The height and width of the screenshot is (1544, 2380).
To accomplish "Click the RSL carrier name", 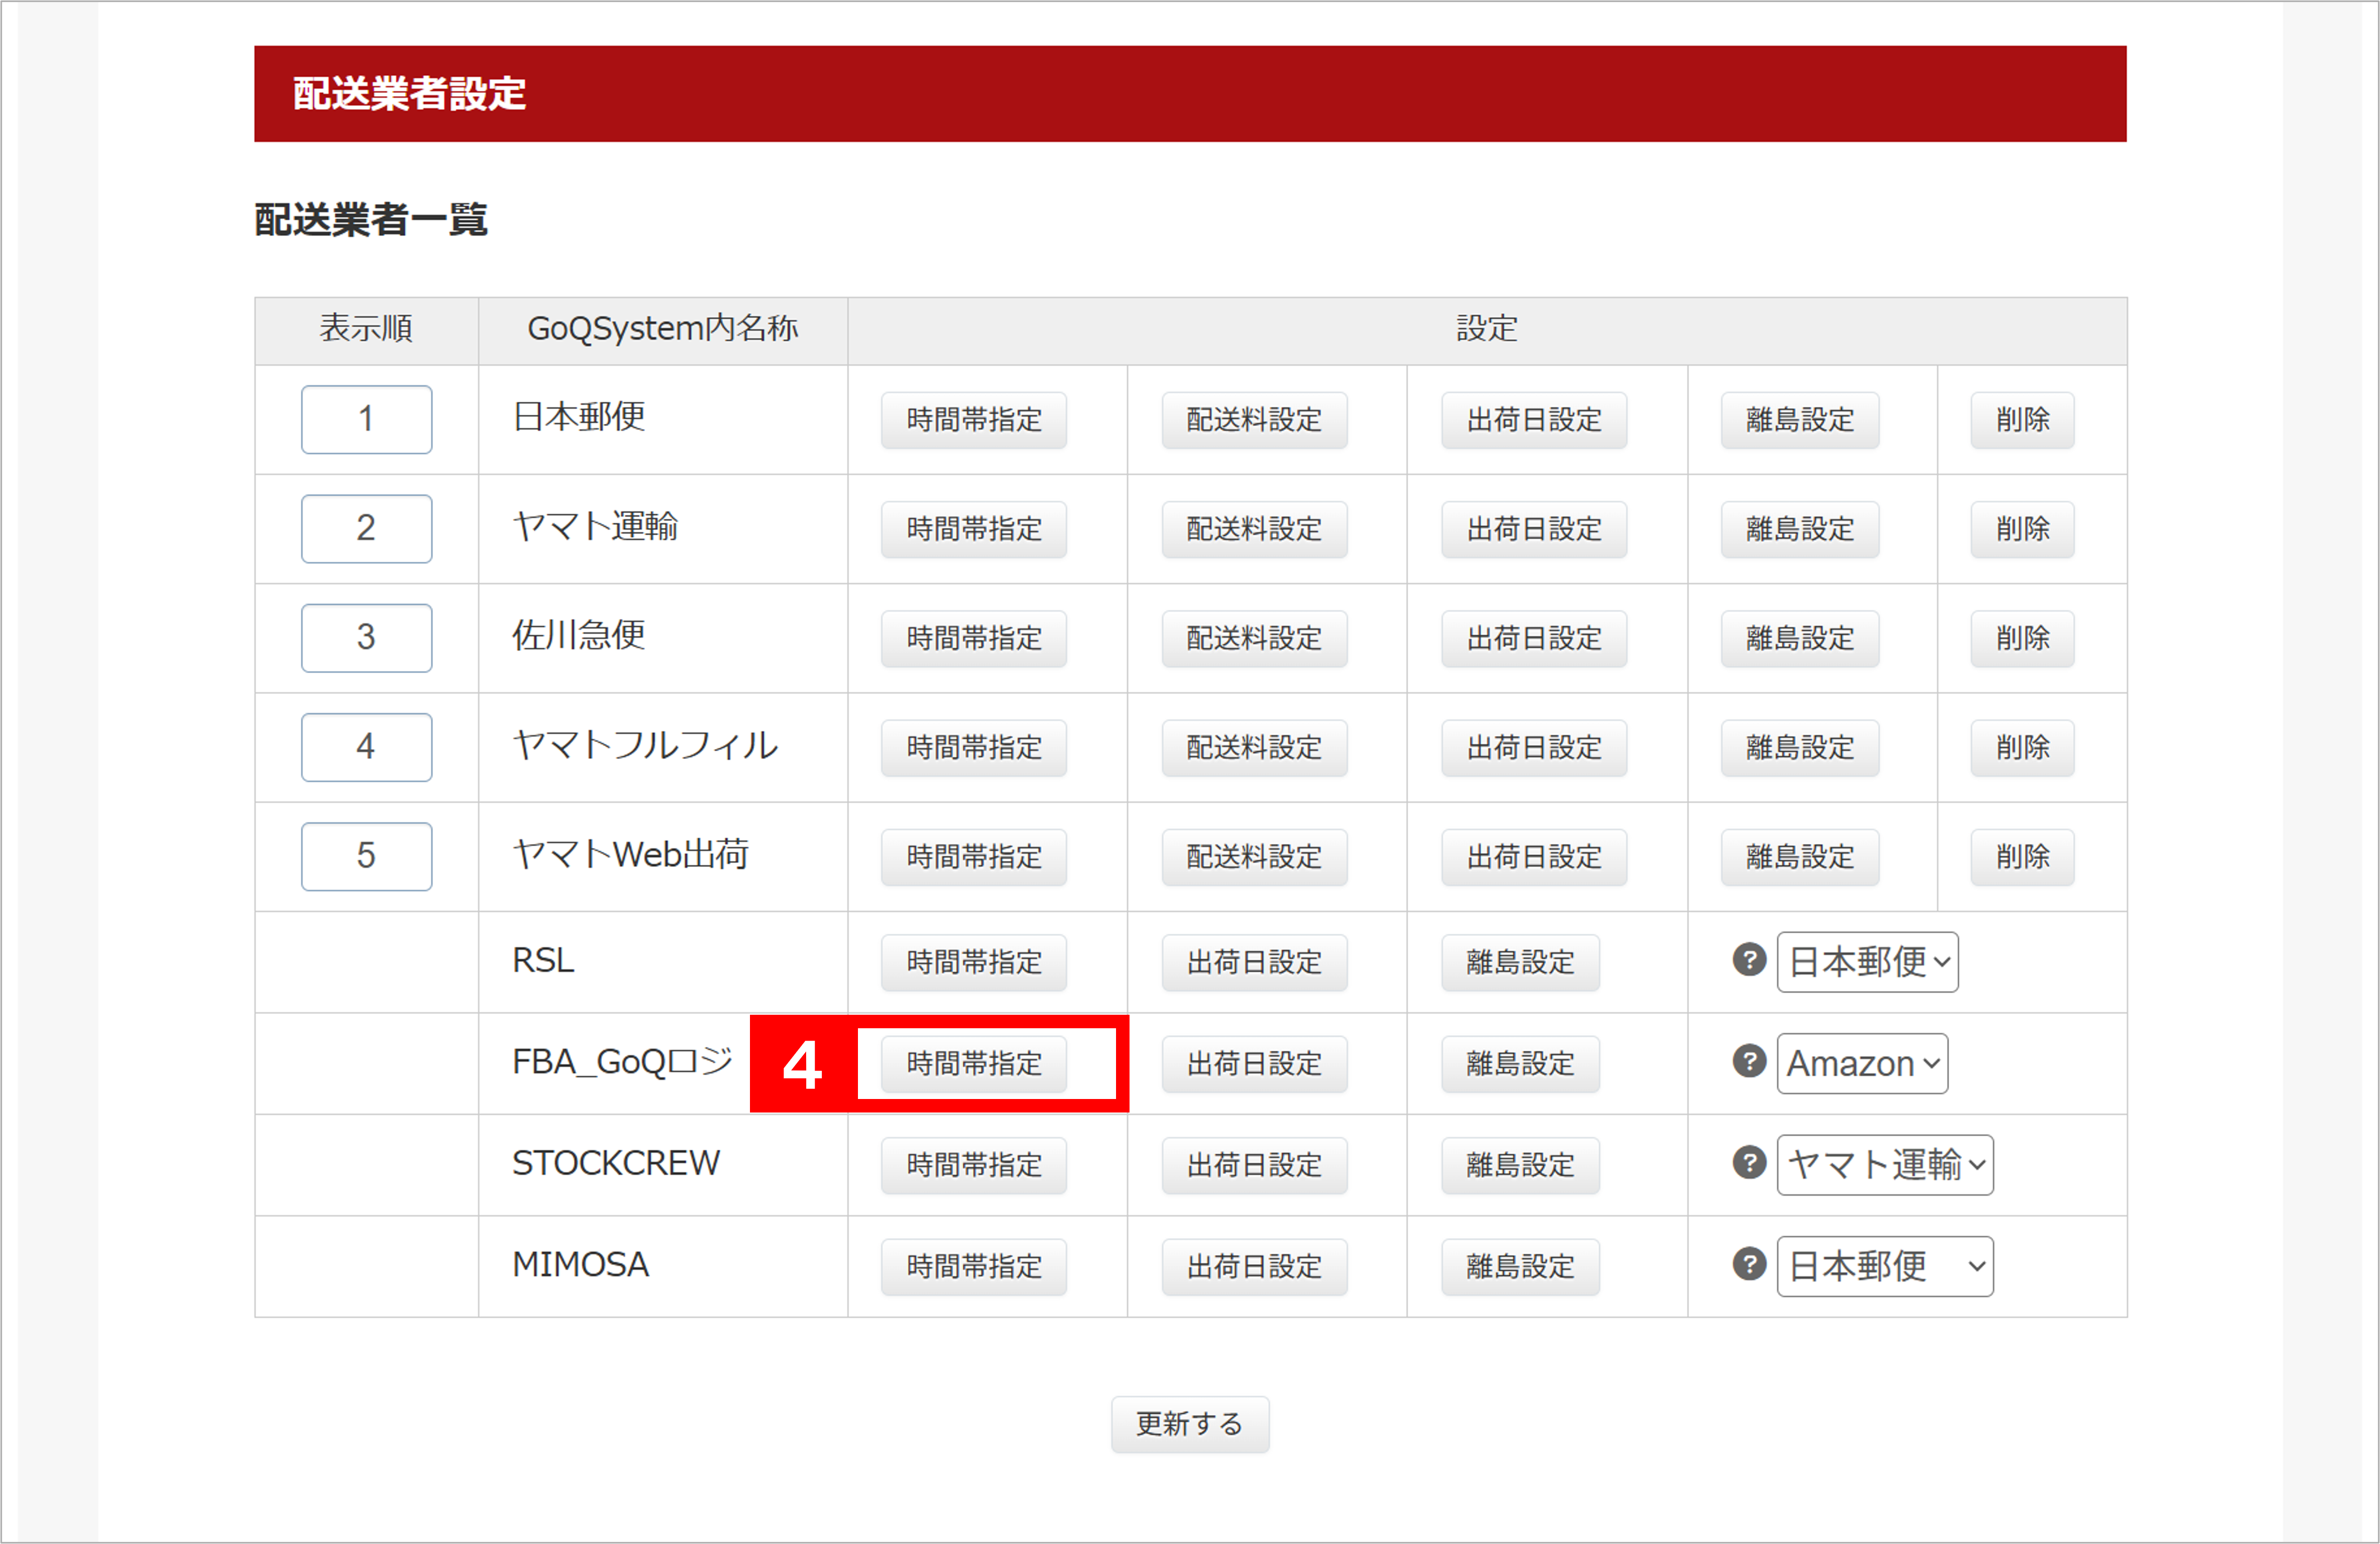I will pyautogui.click(x=543, y=960).
